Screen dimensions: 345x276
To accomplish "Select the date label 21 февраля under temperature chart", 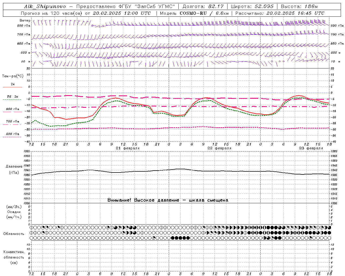I will point(128,148).
